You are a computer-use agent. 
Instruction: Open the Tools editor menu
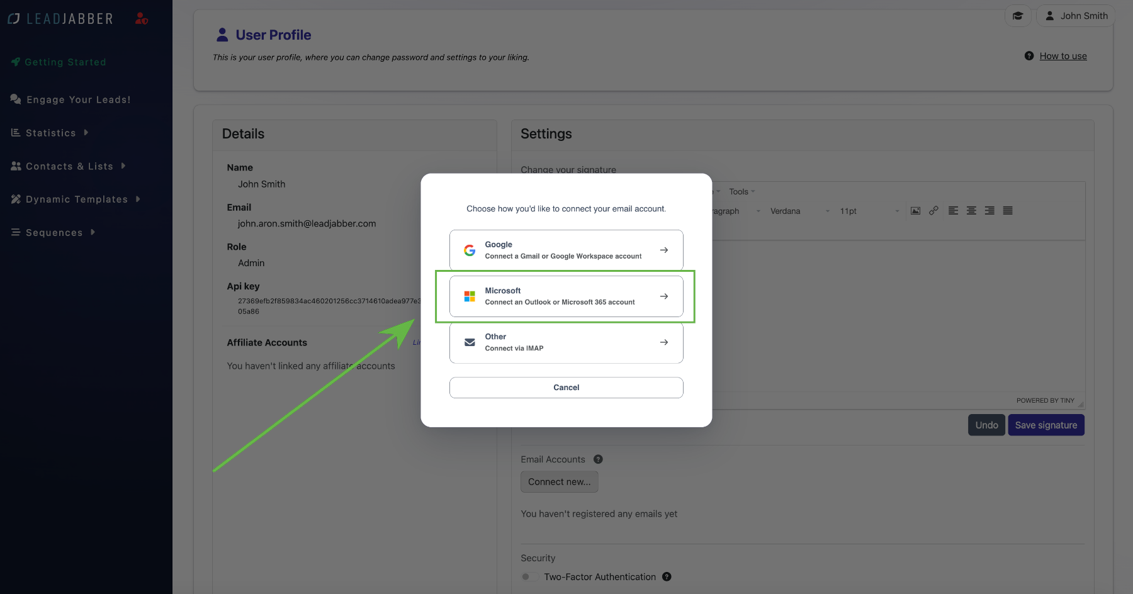(741, 191)
